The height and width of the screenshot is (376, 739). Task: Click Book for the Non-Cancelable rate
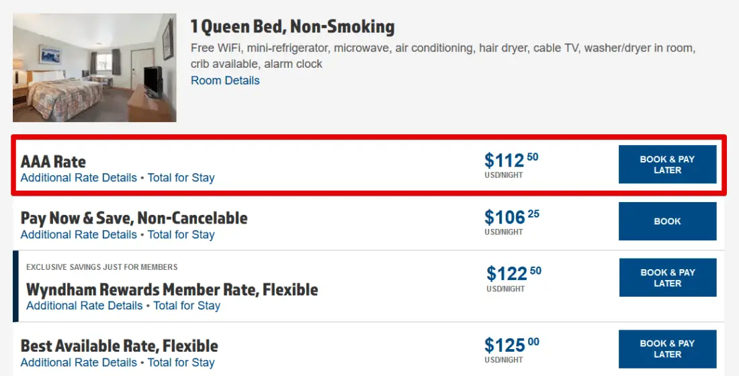[x=667, y=222]
